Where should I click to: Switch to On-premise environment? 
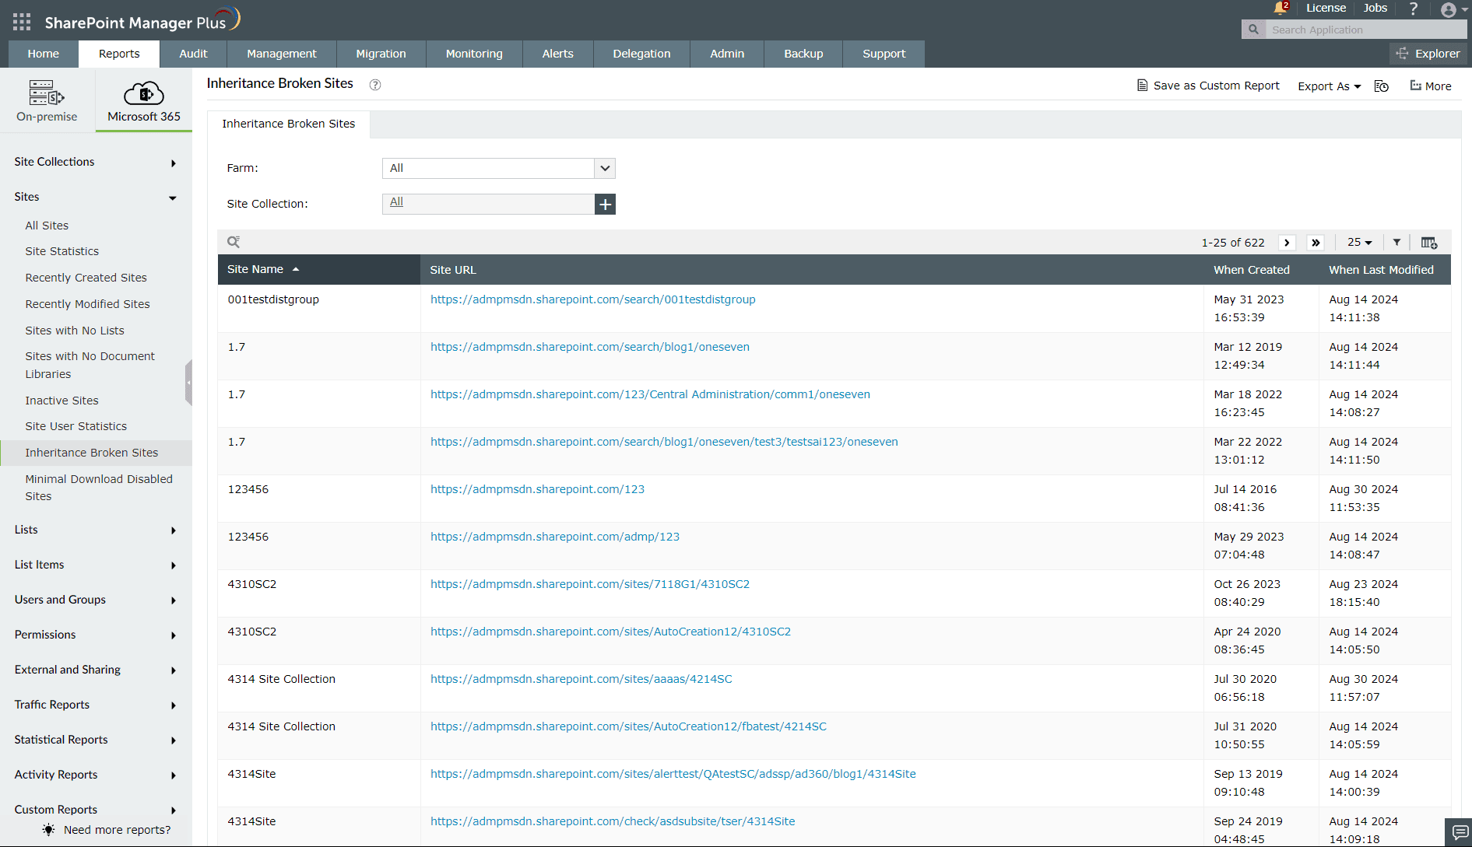47,100
